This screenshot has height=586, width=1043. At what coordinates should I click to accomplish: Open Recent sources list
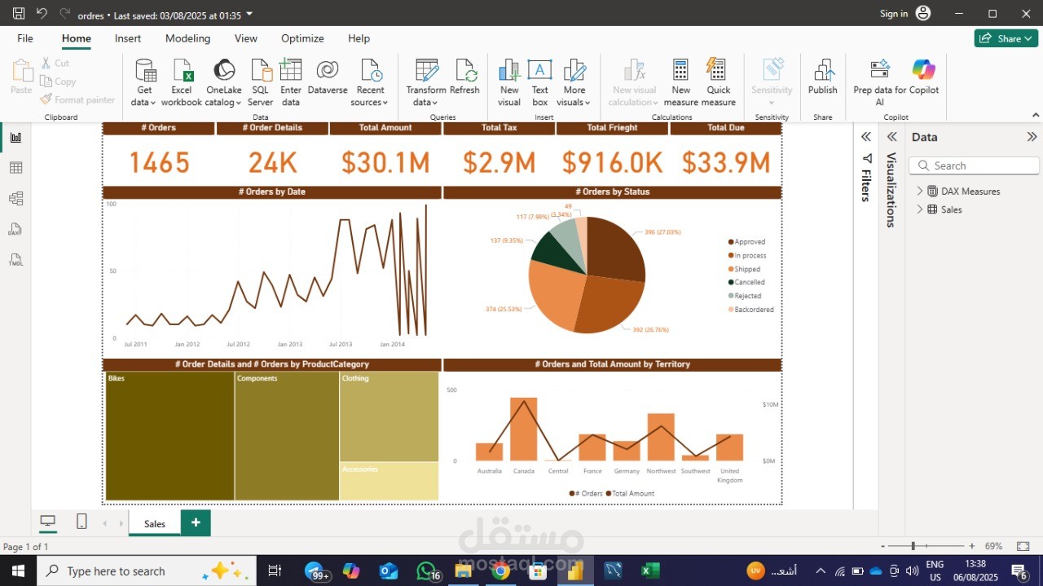tap(370, 82)
